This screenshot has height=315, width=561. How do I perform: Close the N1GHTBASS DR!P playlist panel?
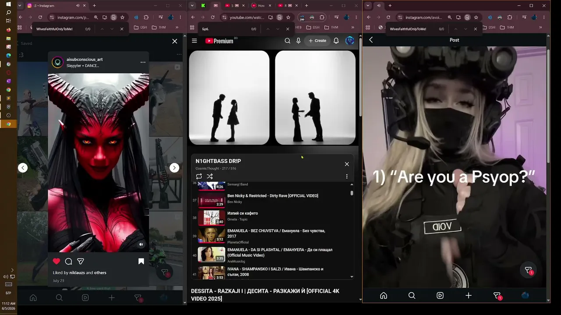(347, 164)
